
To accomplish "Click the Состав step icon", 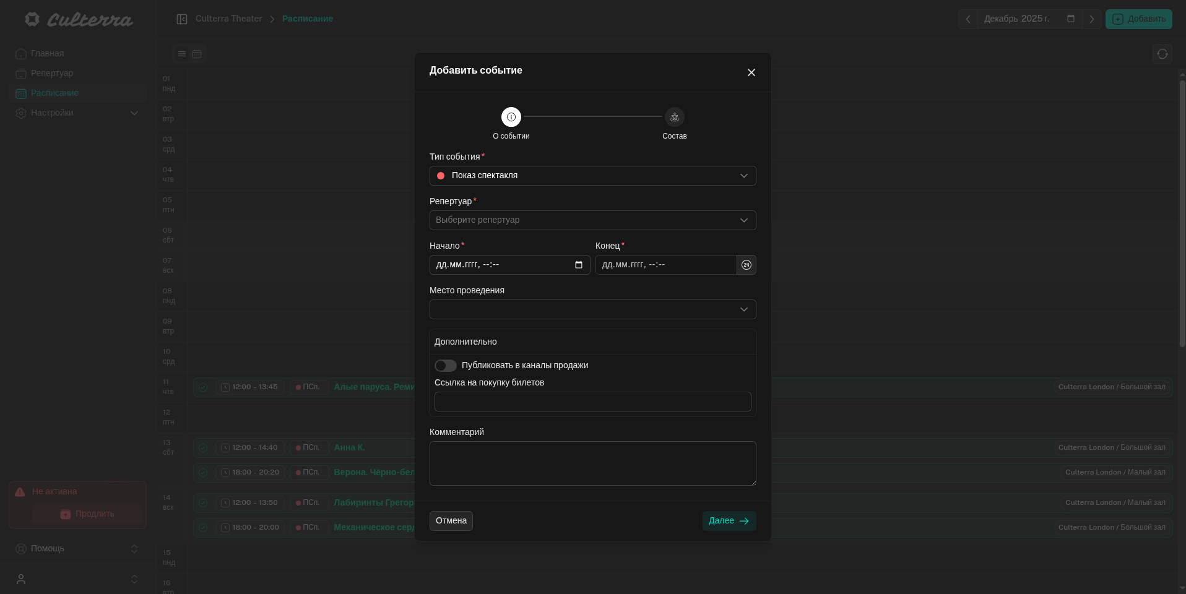I will click(x=674, y=117).
